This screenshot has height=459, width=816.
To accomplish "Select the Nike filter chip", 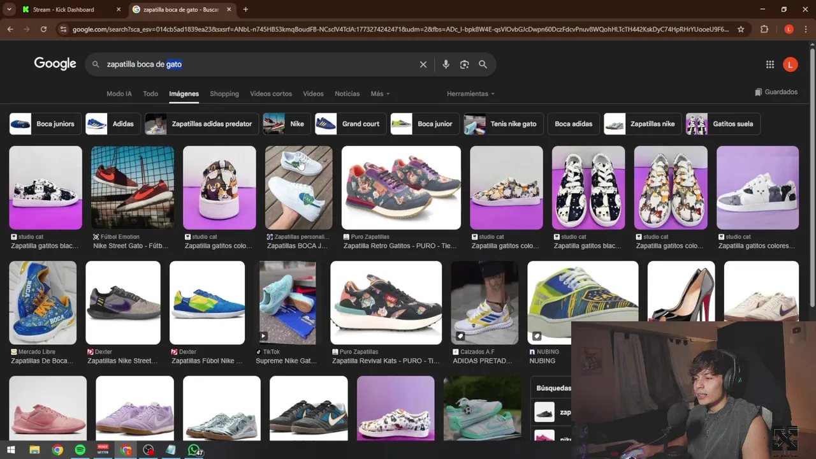I will click(x=286, y=124).
